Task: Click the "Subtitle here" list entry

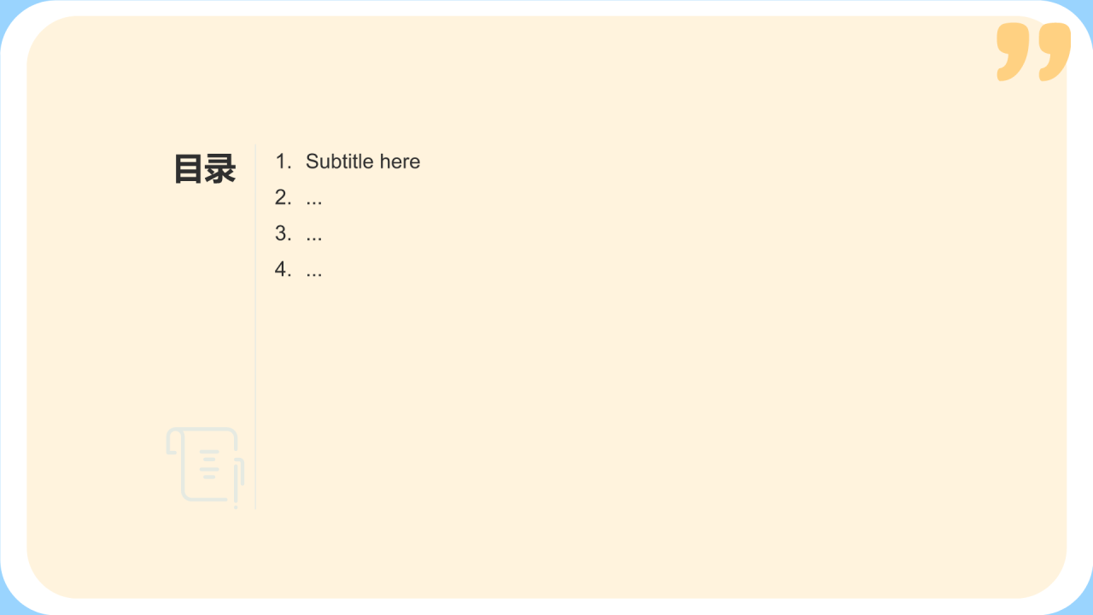Action: (x=363, y=161)
